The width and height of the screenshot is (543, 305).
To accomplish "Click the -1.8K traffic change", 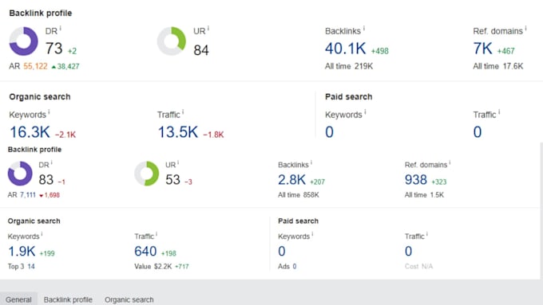I will coord(213,135).
